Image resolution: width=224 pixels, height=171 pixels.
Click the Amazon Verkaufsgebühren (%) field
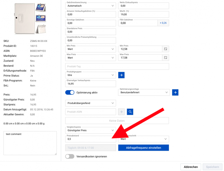coord(91,14)
